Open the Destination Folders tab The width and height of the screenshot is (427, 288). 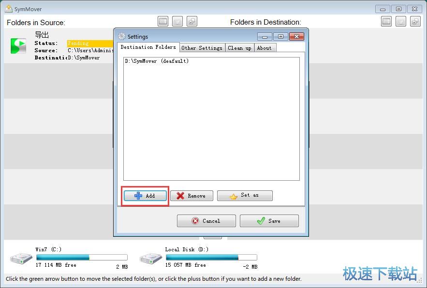click(x=148, y=47)
